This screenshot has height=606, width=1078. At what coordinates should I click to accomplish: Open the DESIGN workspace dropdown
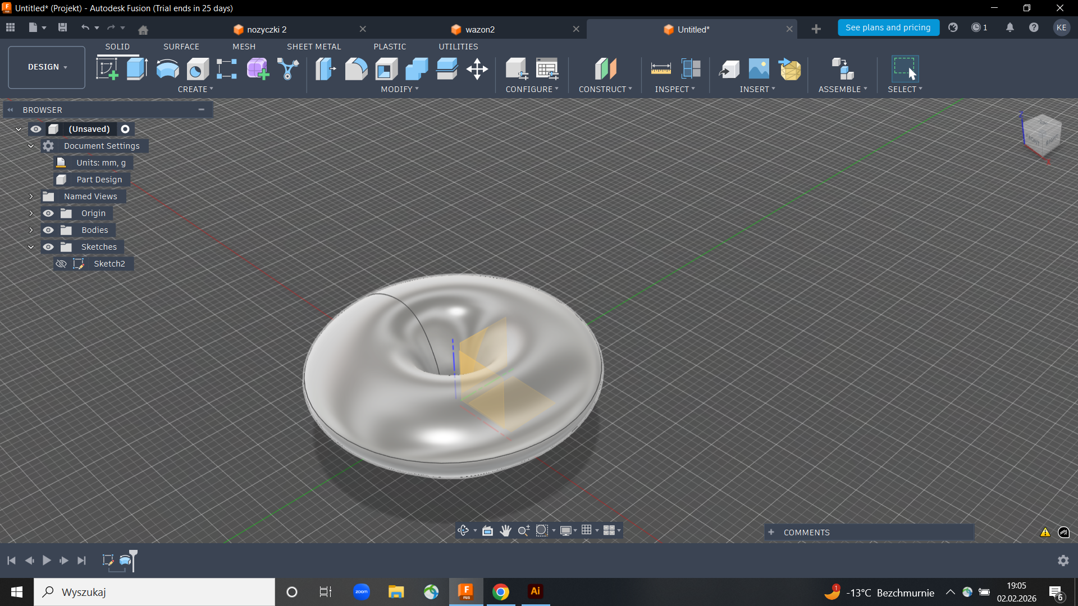[47, 67]
